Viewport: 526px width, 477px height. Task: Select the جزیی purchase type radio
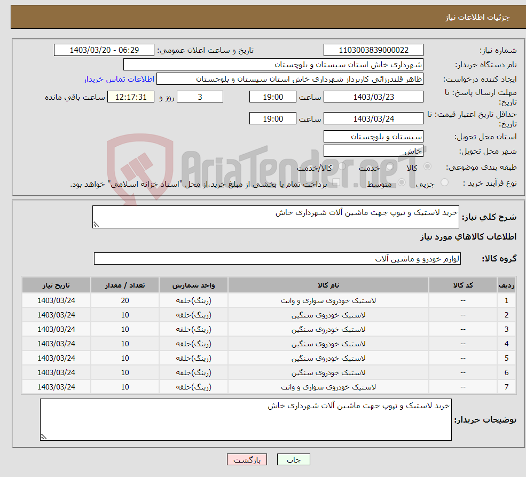coord(444,182)
